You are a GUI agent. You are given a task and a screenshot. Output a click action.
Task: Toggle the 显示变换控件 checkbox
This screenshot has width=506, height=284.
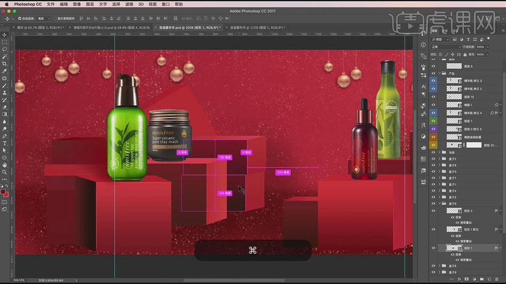[x=55, y=19]
